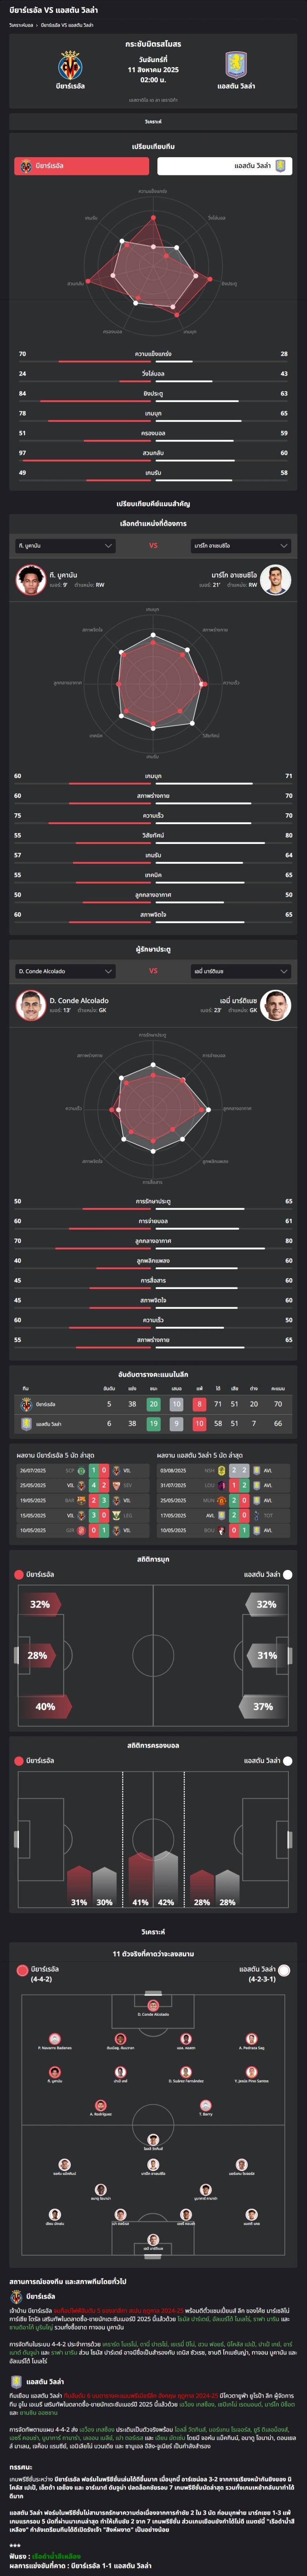307x2576 pixels.
Task: Click the Aston Villa crest in match header
Action: [236, 66]
